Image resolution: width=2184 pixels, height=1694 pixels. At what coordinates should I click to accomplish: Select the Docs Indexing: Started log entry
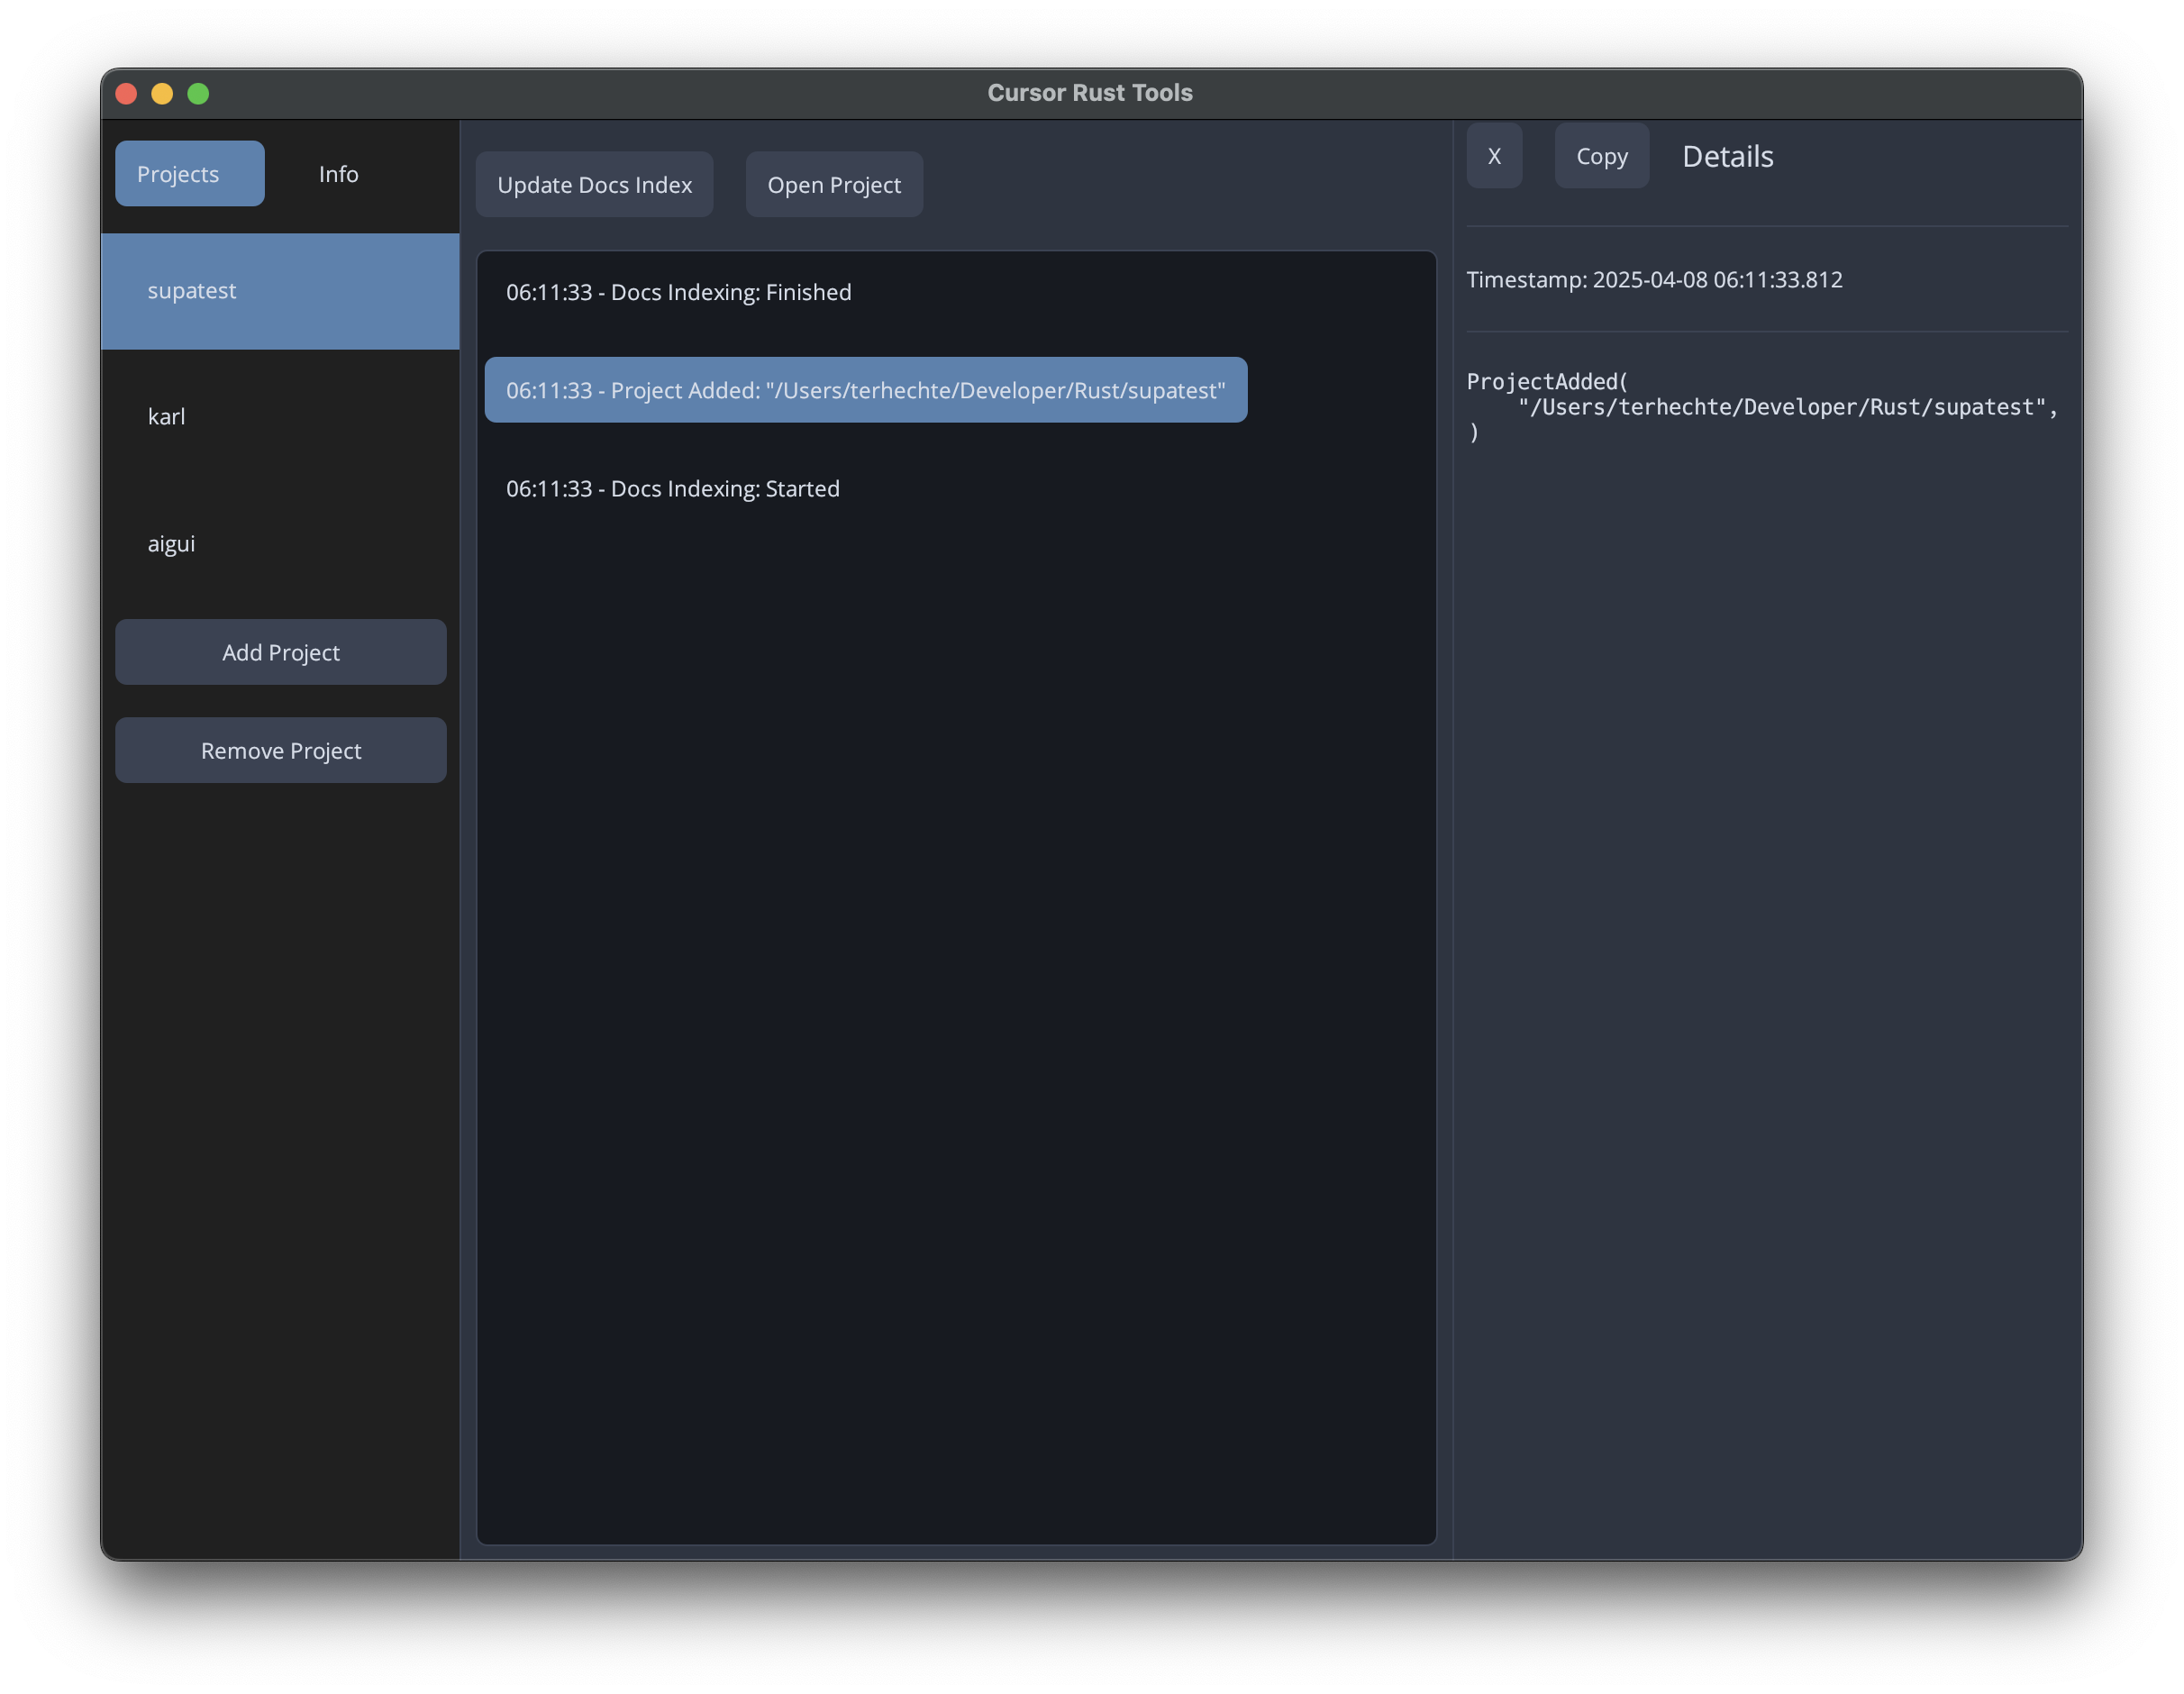[672, 489]
